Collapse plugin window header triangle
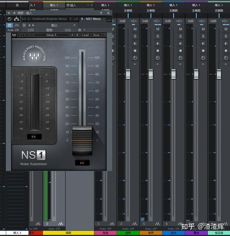This screenshot has height=236, width=230. (9, 13)
